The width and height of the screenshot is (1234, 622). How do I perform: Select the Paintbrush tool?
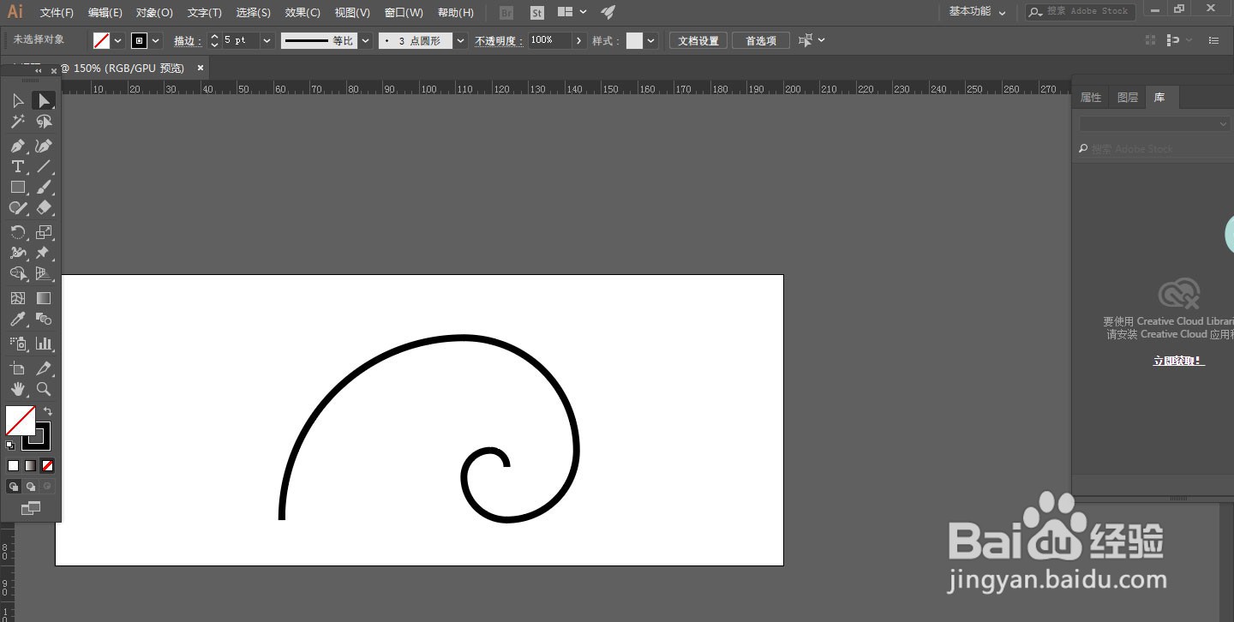coord(44,187)
